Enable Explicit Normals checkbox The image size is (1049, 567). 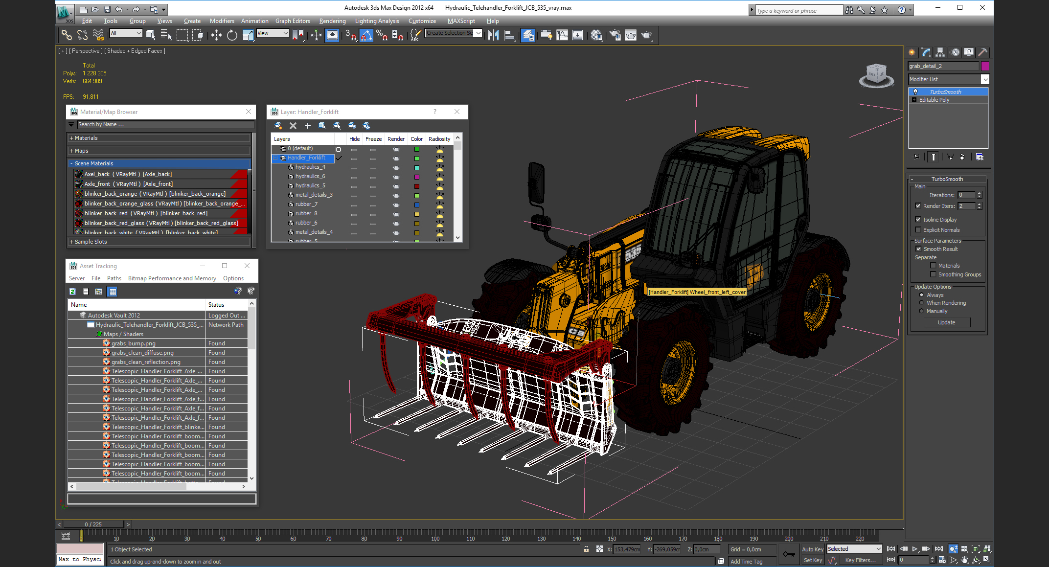point(918,230)
